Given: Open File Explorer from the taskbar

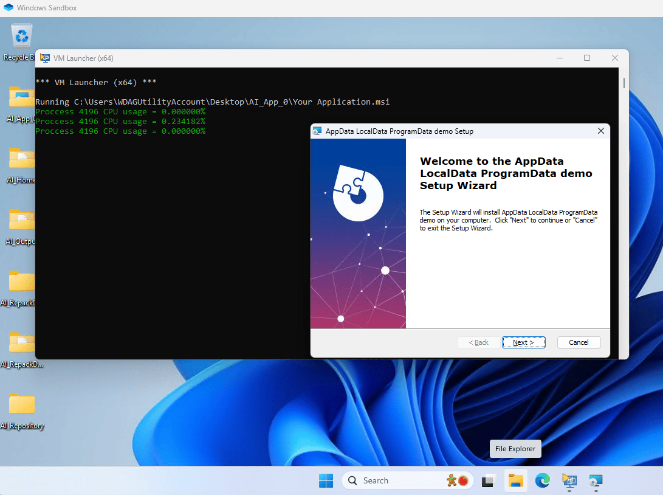Looking at the screenshot, I should (515, 480).
